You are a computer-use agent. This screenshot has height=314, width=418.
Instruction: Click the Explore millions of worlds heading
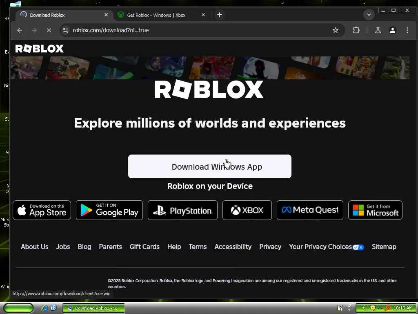point(210,123)
